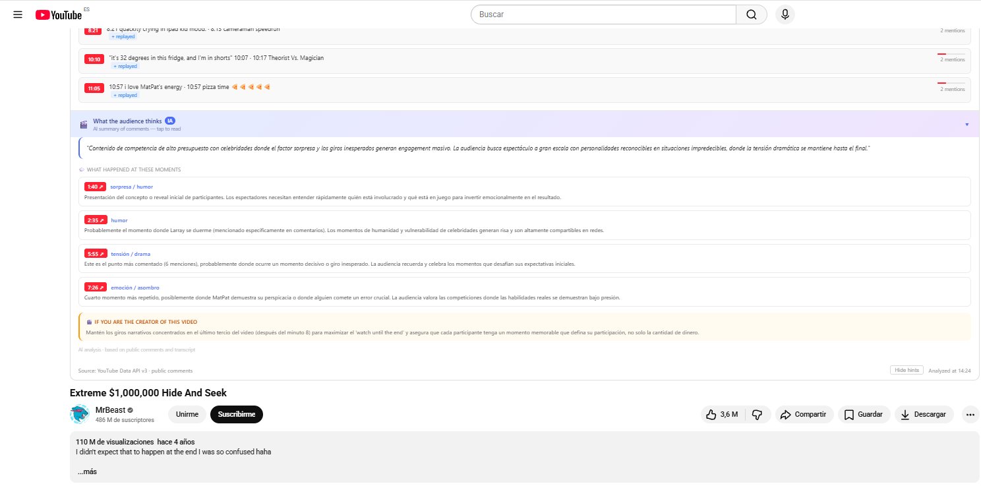This screenshot has width=981, height=486.
Task: Go to YouTube home via logo
Action: (59, 15)
